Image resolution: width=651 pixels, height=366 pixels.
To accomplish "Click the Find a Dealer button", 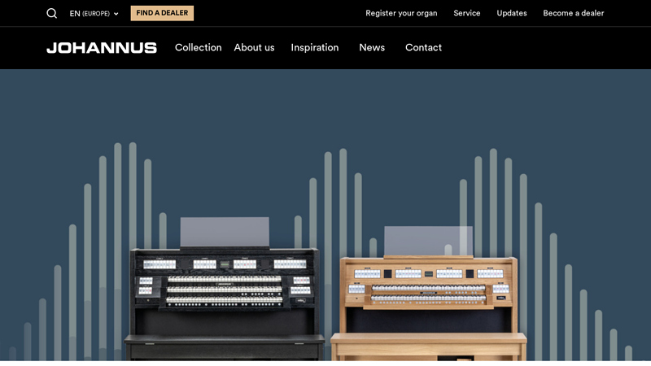I will click(162, 13).
